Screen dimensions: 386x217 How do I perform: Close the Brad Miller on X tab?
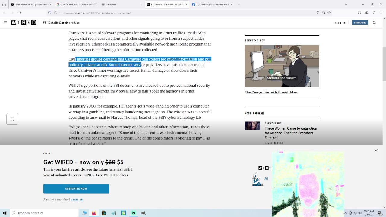[x=50, y=5]
